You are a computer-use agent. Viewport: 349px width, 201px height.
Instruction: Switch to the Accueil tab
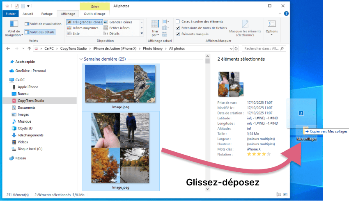pos(28,14)
